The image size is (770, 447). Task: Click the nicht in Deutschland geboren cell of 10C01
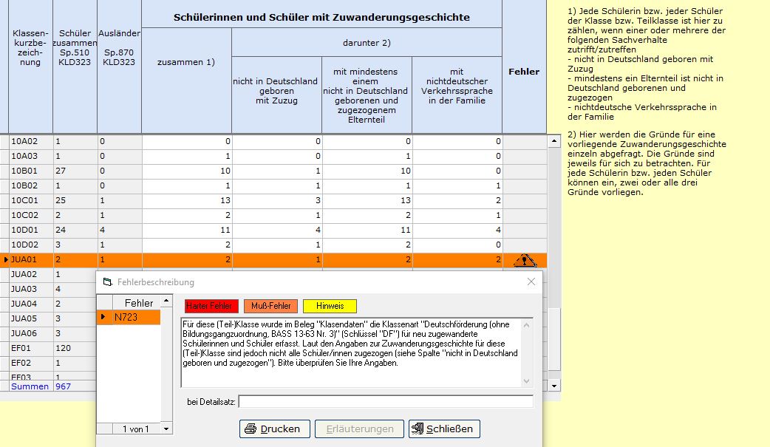coord(277,200)
